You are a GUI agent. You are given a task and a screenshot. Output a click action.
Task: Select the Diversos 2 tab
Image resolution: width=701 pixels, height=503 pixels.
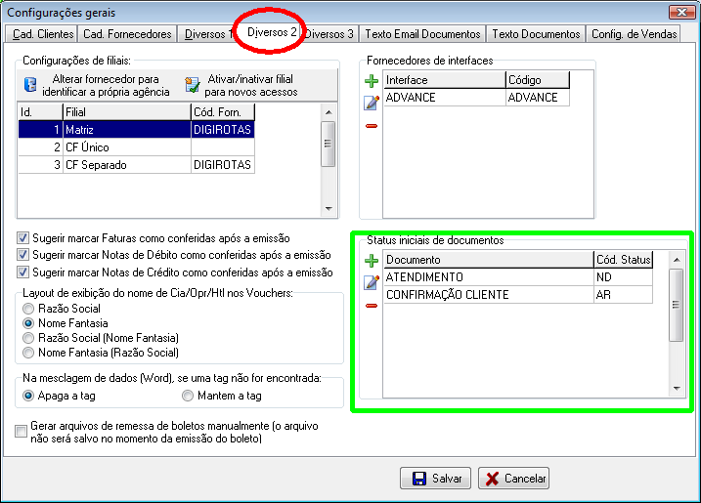[272, 32]
